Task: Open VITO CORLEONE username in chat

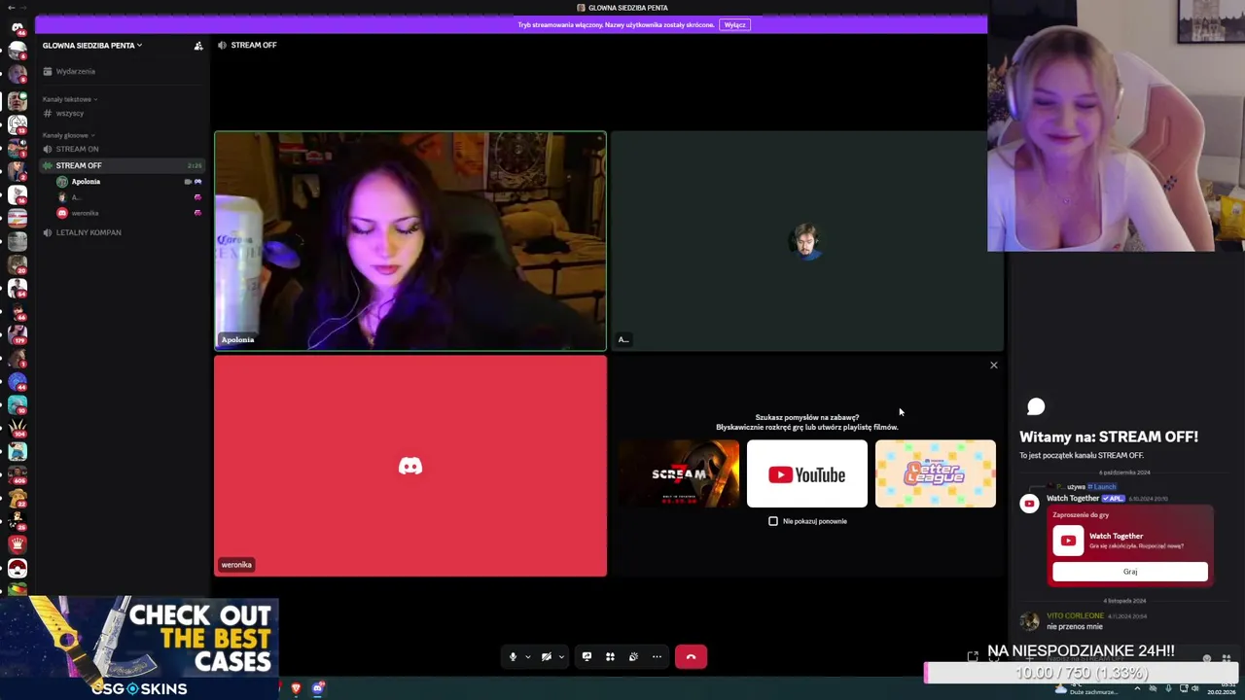Action: click(x=1075, y=615)
